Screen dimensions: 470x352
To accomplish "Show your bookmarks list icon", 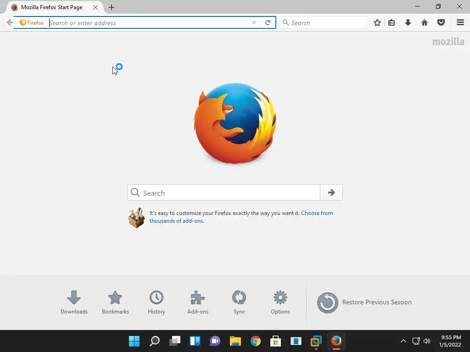I will point(392,22).
